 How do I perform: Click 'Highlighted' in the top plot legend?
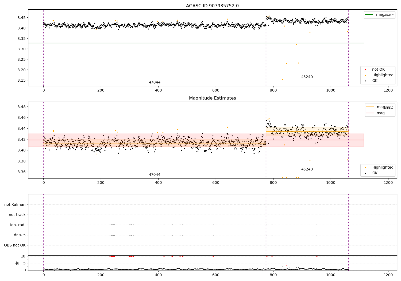383,75
